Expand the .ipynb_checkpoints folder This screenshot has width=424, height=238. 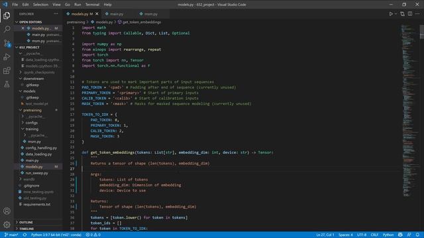pos(39,72)
